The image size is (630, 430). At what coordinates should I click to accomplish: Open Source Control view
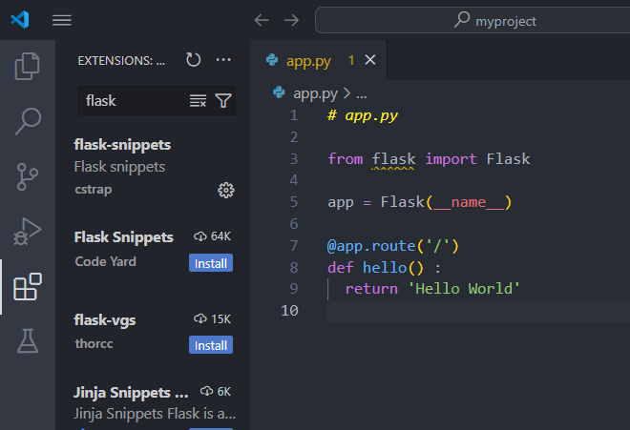click(x=28, y=176)
